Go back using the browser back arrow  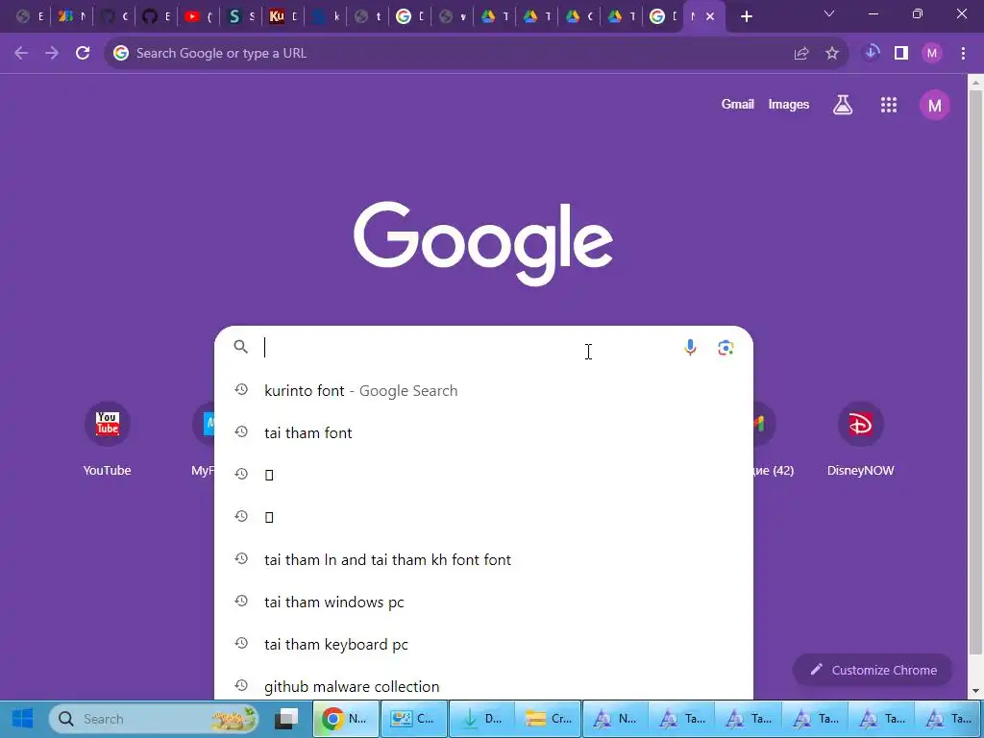tap(21, 54)
